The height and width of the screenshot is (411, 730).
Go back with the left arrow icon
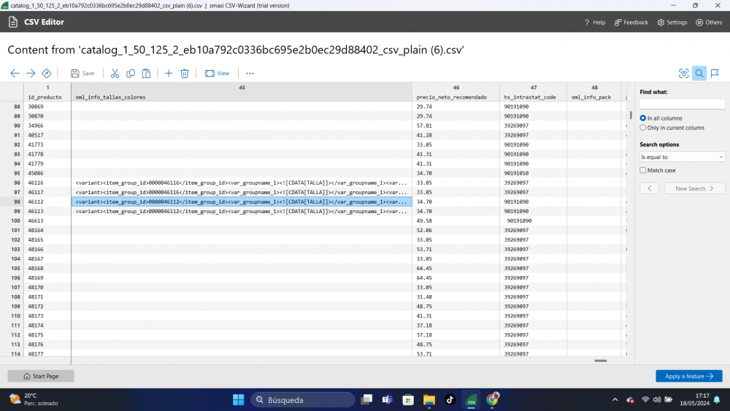(15, 74)
